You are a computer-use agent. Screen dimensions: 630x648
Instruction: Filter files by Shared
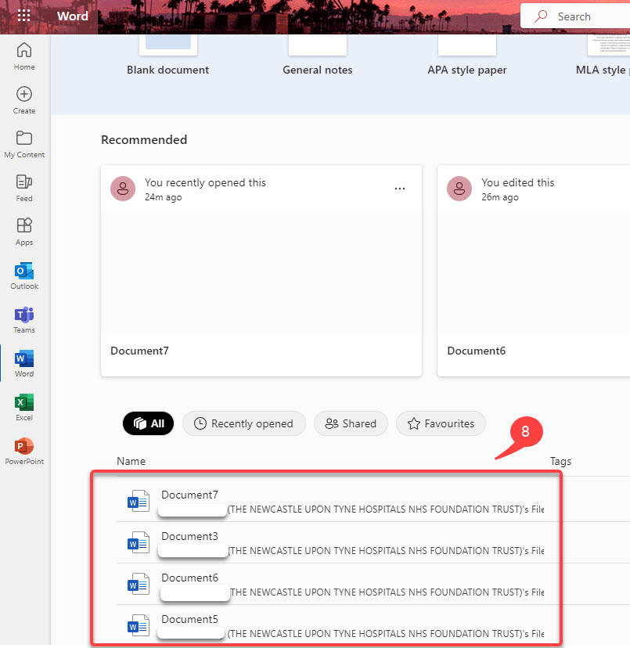(351, 423)
